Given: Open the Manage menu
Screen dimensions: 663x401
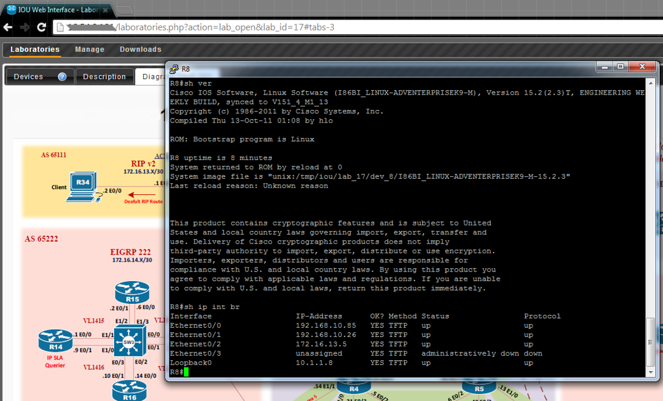Looking at the screenshot, I should click(89, 49).
